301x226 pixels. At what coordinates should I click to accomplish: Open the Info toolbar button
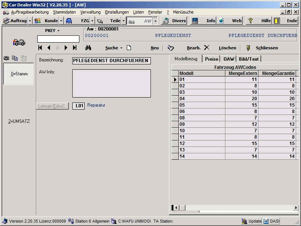[x=203, y=21]
